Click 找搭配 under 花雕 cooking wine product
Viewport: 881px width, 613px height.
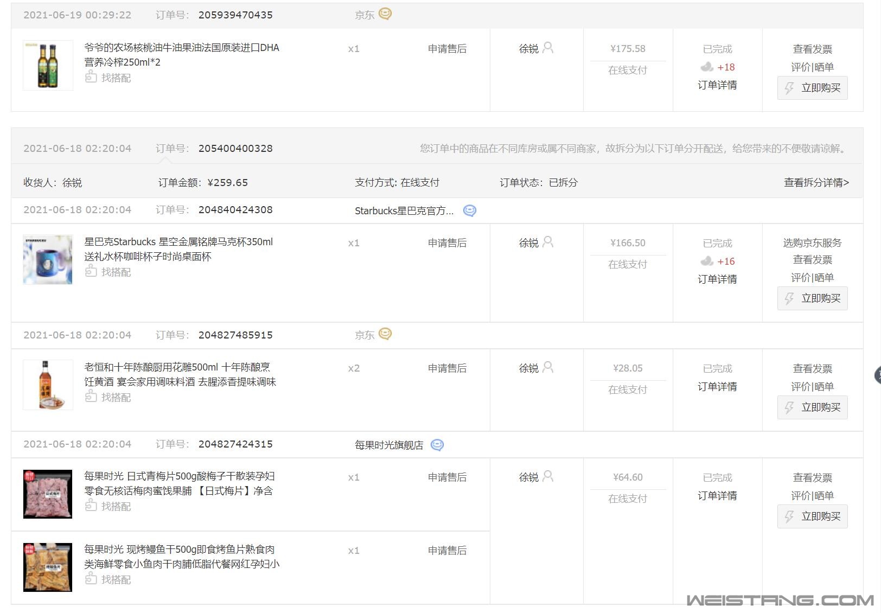click(108, 397)
